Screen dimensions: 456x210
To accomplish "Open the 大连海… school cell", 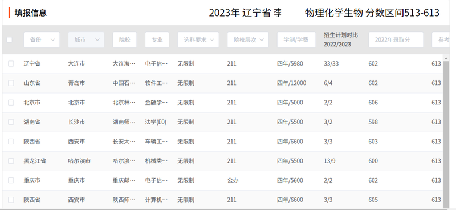I will [x=124, y=63].
